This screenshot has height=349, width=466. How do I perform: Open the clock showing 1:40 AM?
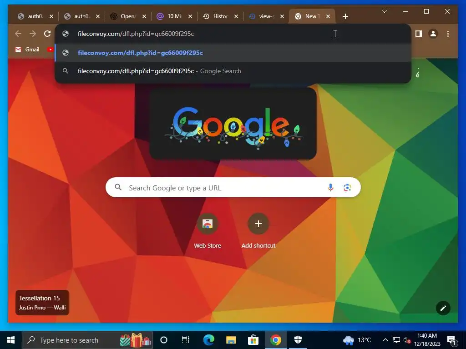427,340
